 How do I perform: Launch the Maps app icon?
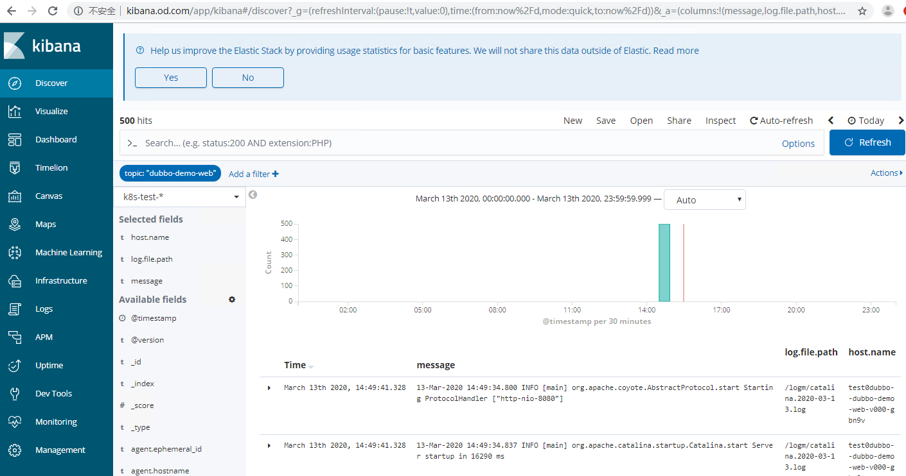[x=15, y=225]
